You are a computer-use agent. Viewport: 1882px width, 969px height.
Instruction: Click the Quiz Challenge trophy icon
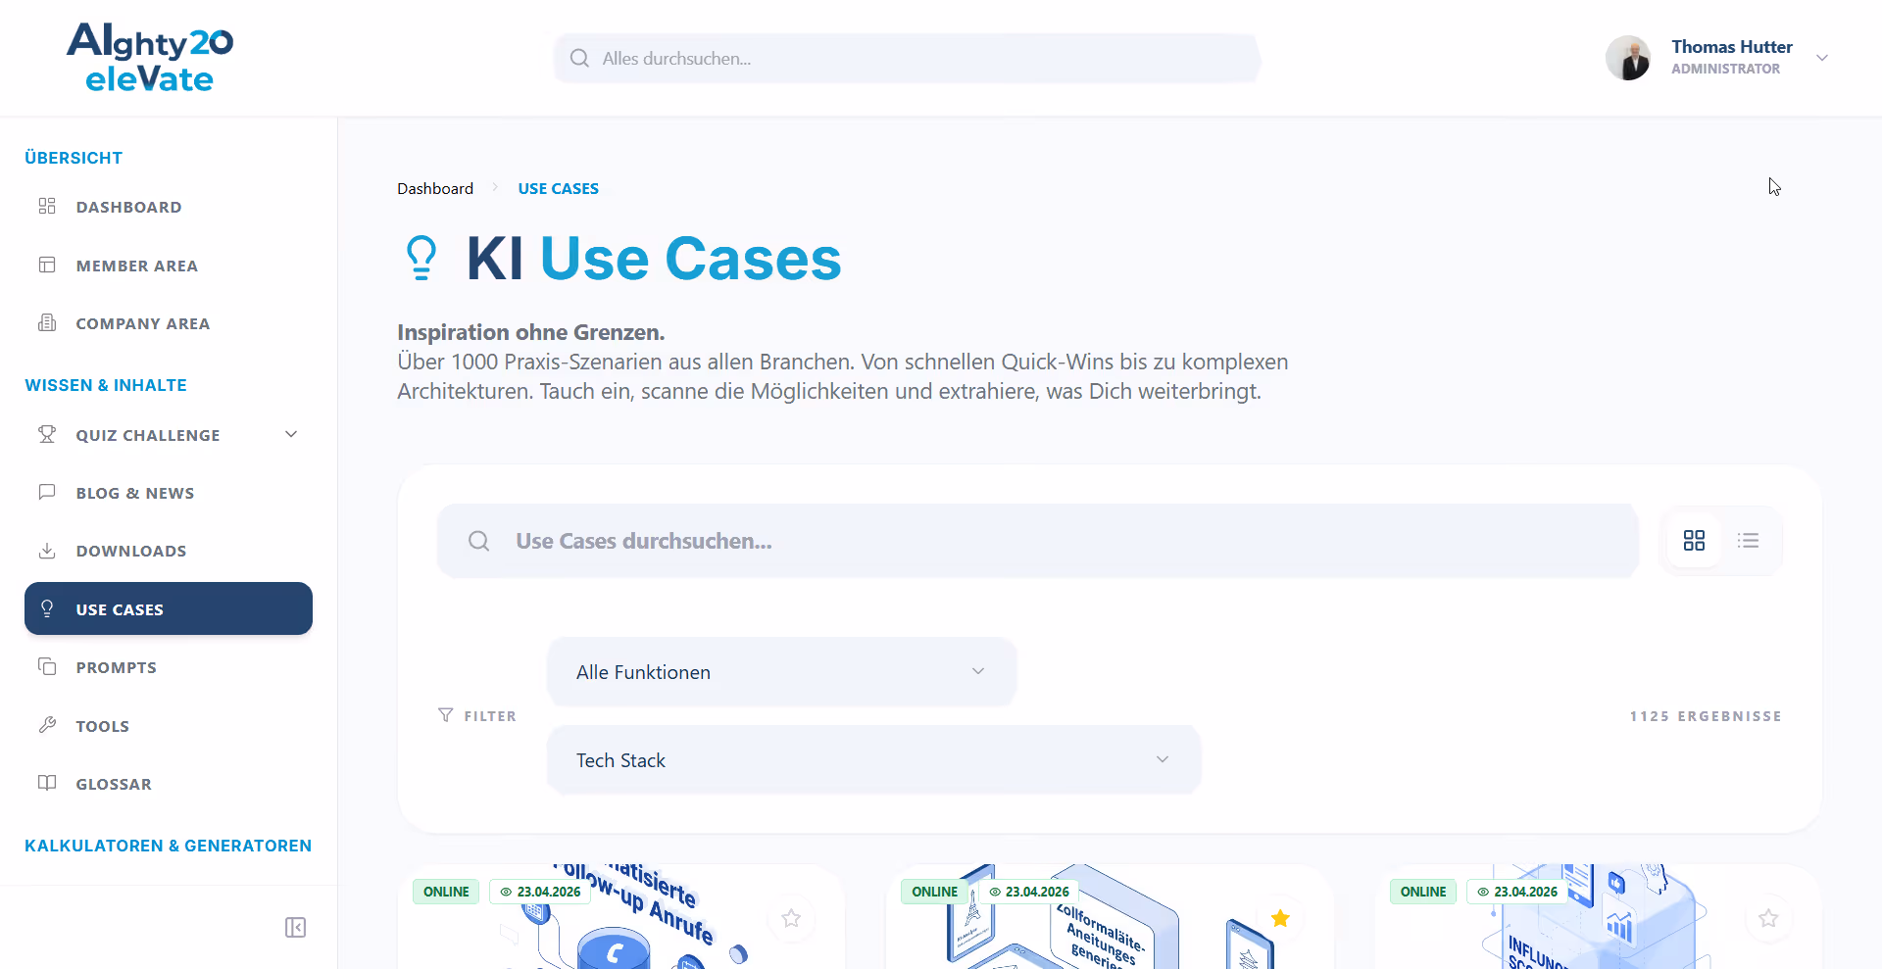[47, 434]
